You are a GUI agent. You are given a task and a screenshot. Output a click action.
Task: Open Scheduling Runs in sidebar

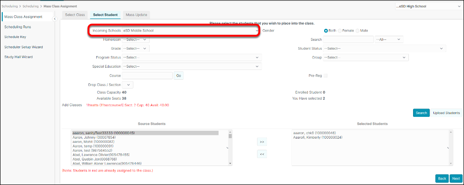[x=18, y=27]
